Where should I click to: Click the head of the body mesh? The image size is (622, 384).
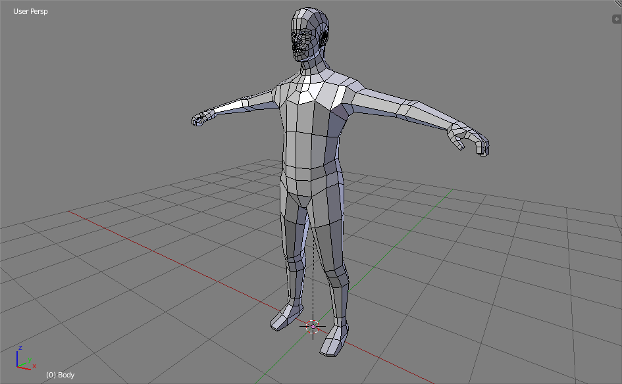click(309, 34)
